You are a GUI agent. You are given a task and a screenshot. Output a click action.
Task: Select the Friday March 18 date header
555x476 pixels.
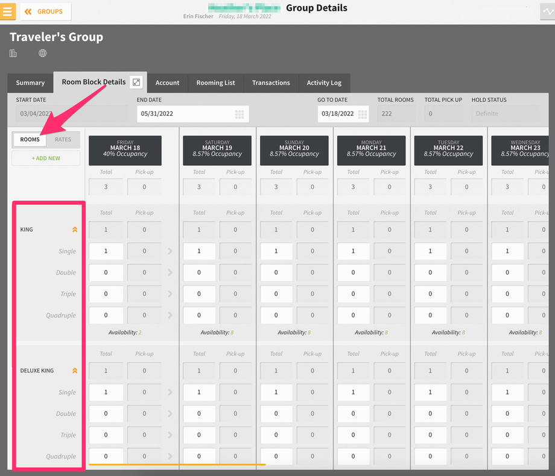pyautogui.click(x=125, y=150)
